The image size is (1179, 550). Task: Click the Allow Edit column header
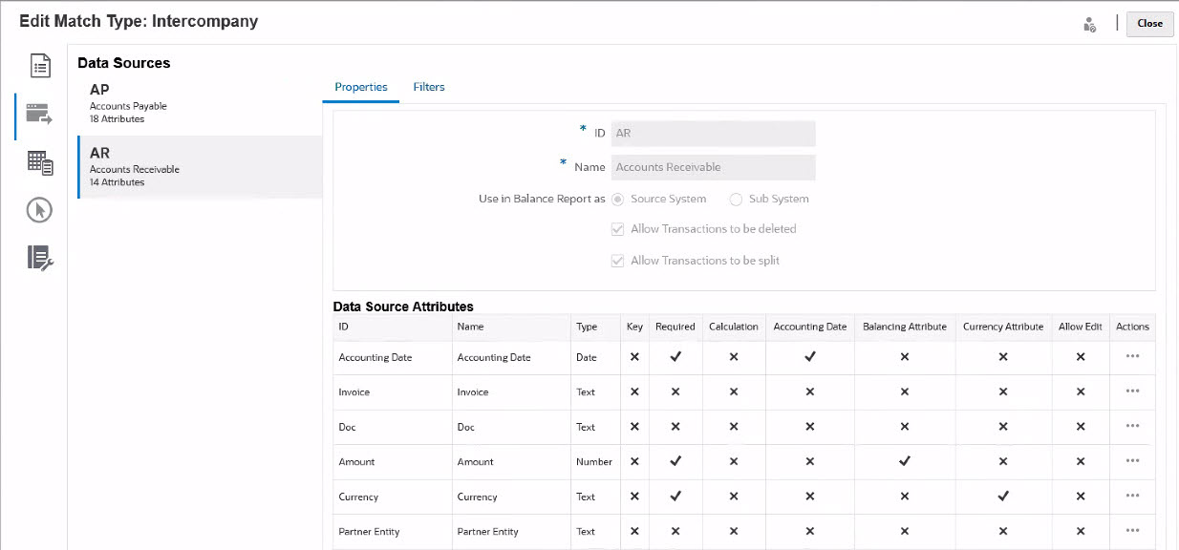point(1081,327)
